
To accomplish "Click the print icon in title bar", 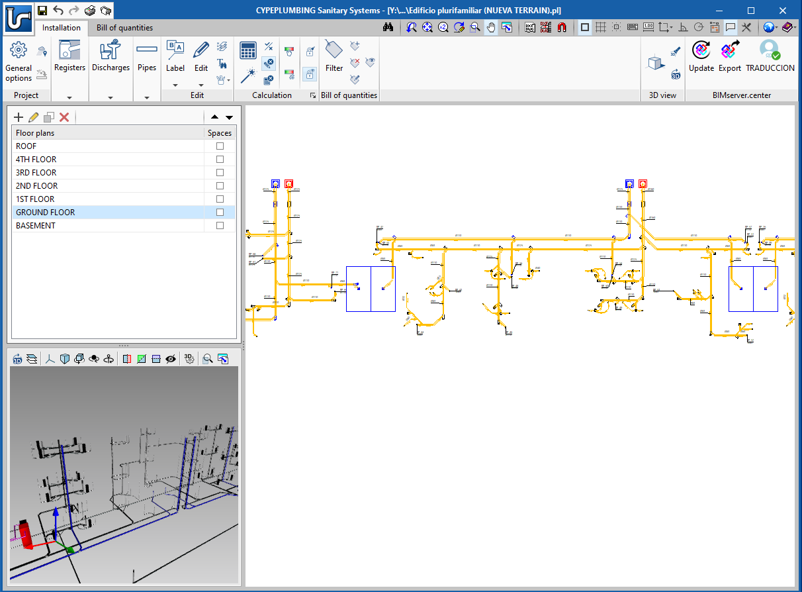I will coord(90,10).
